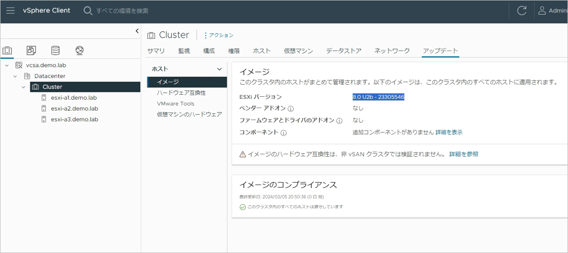The image size is (568, 253).
Task: Refresh the vSphere Client view
Action: pyautogui.click(x=522, y=10)
